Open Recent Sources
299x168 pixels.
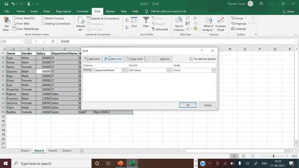point(52,18)
